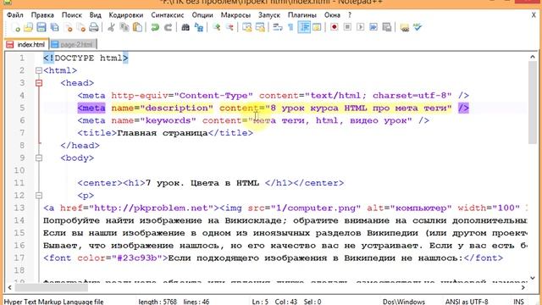Undo the last edit with green arrow
This screenshot has width=542, height=305.
click(x=155, y=27)
